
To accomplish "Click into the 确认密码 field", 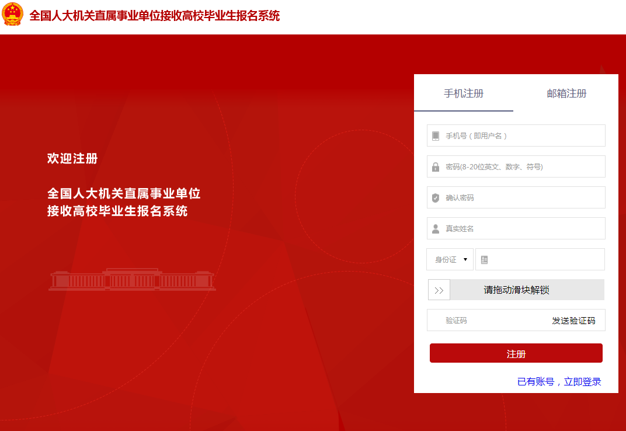I will tap(523, 198).
